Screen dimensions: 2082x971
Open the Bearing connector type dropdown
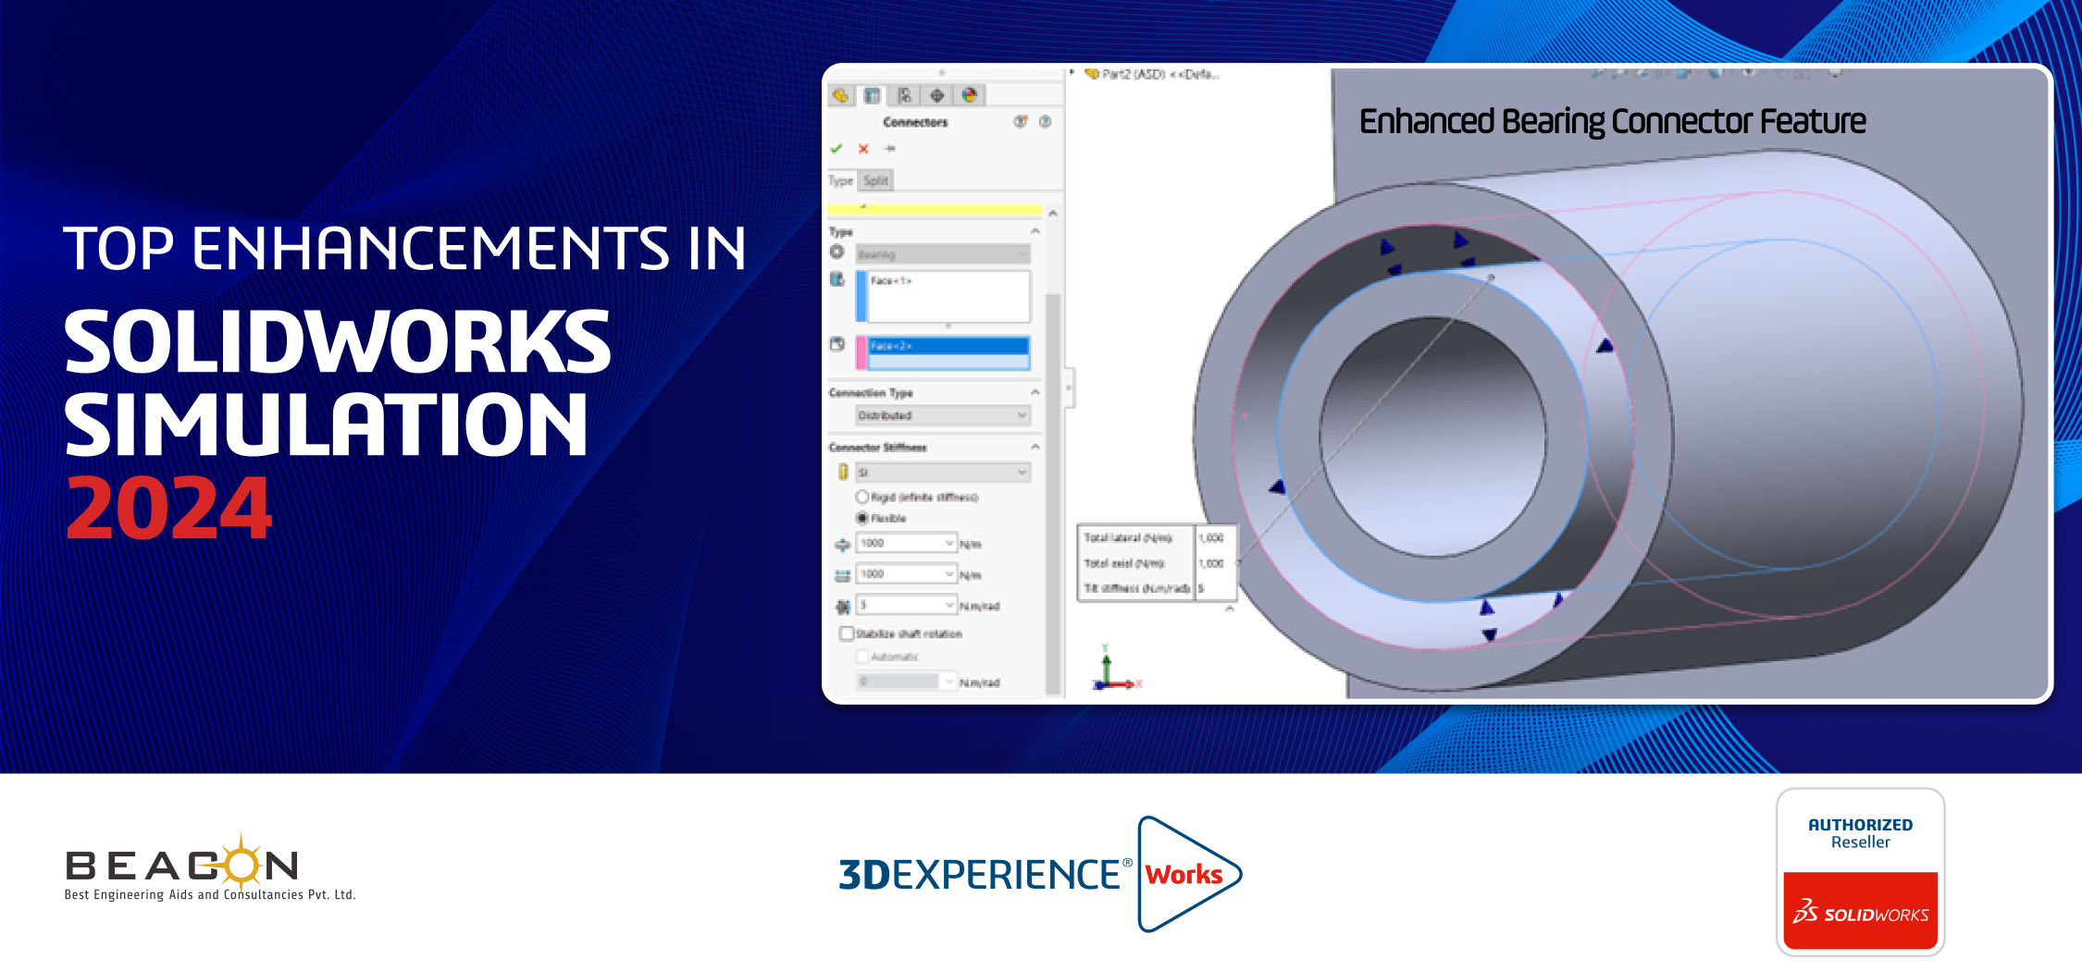pos(943,253)
